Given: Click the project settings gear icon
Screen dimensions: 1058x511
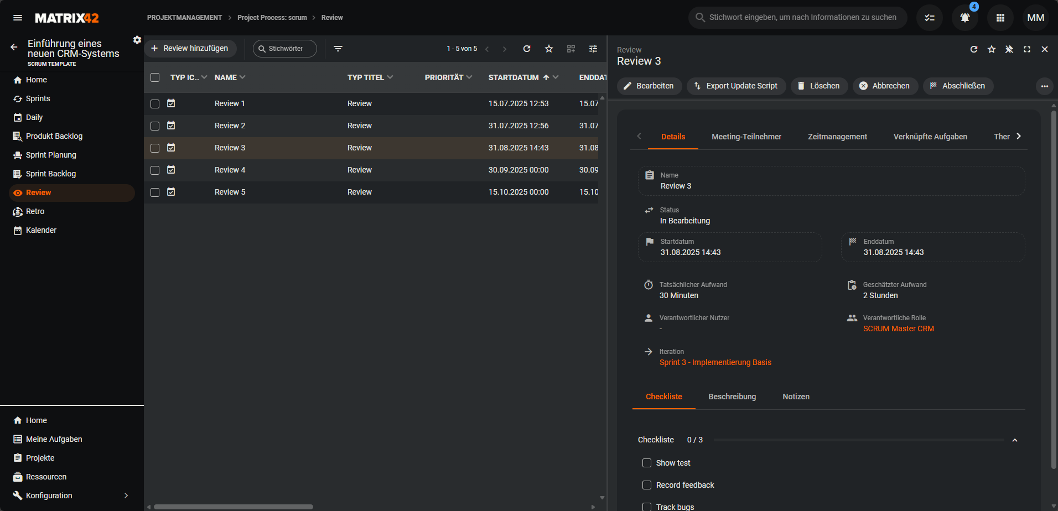Looking at the screenshot, I should [137, 40].
